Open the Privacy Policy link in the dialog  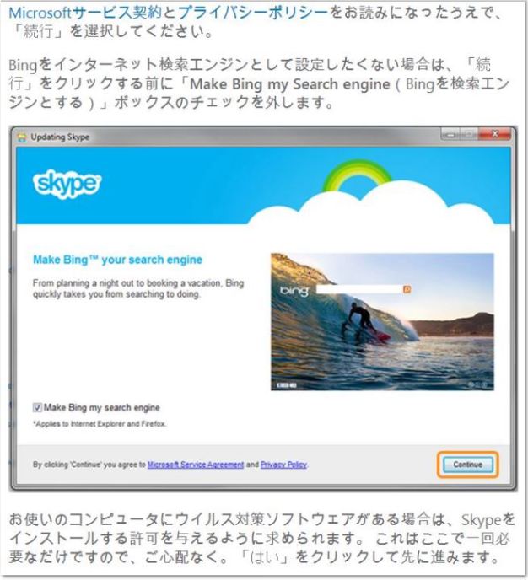click(x=283, y=465)
